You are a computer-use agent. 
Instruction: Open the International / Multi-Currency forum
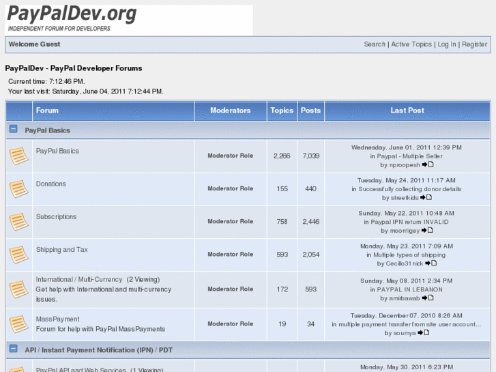(79, 280)
